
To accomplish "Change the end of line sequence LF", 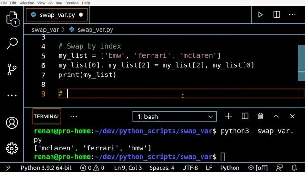I will pos(209,168).
